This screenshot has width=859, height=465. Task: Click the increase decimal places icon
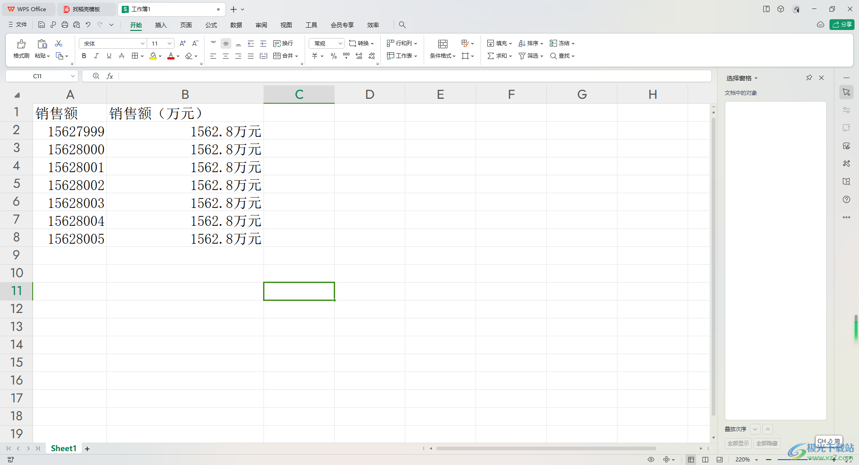[x=359, y=56]
